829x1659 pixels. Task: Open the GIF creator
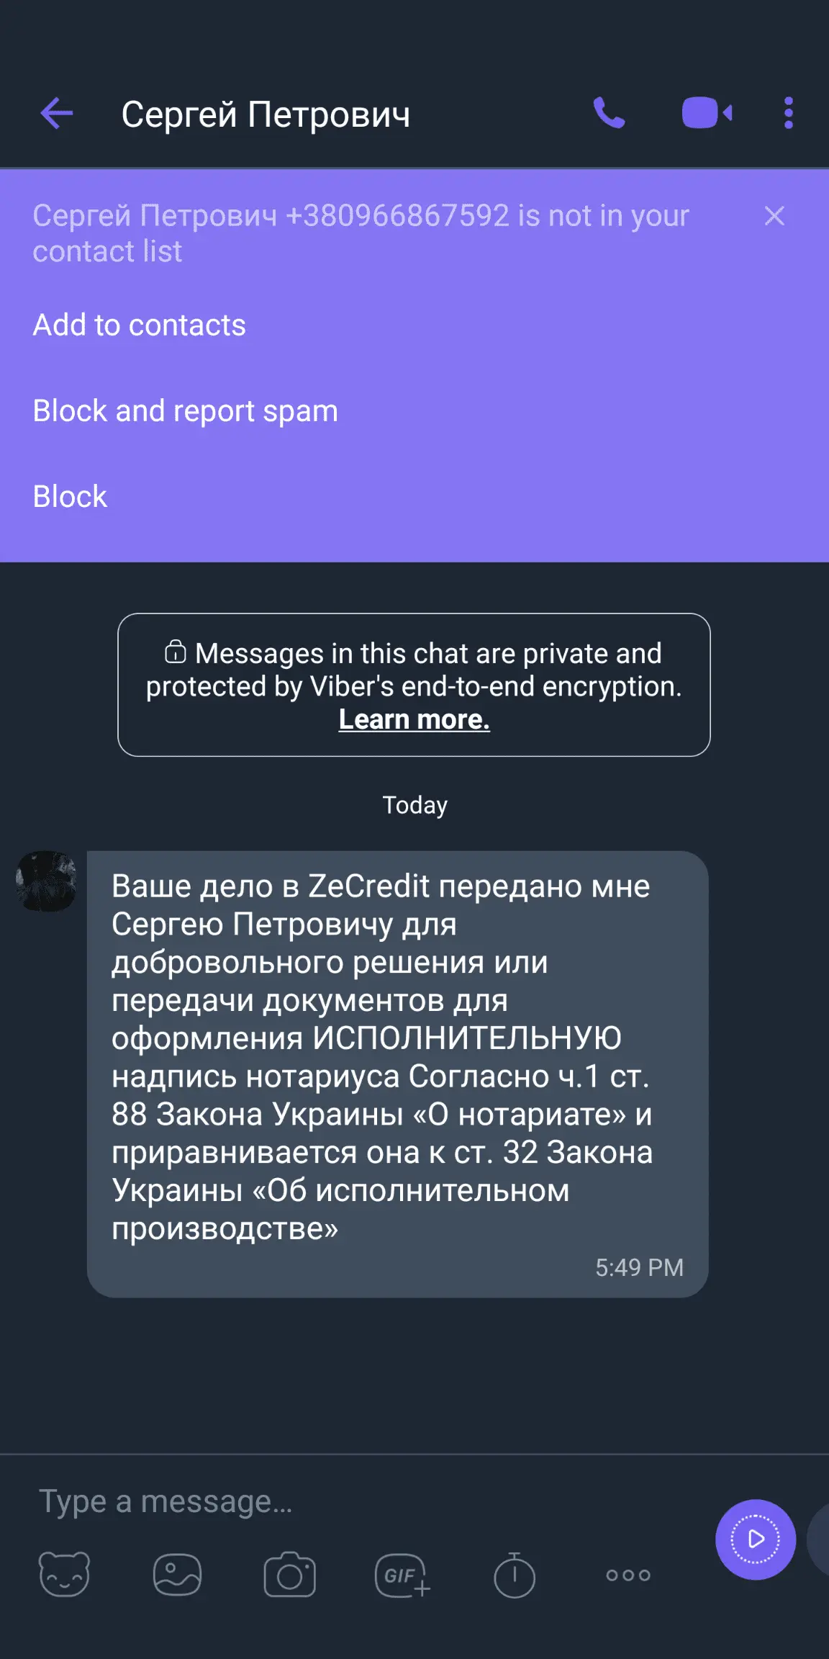point(402,1576)
